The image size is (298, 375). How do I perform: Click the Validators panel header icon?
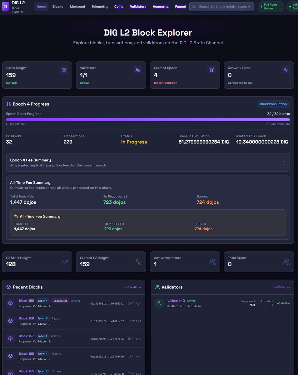[157, 287]
